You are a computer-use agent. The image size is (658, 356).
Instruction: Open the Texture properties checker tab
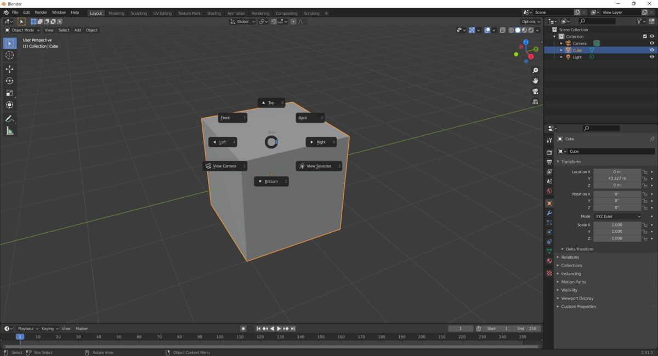pos(549,273)
